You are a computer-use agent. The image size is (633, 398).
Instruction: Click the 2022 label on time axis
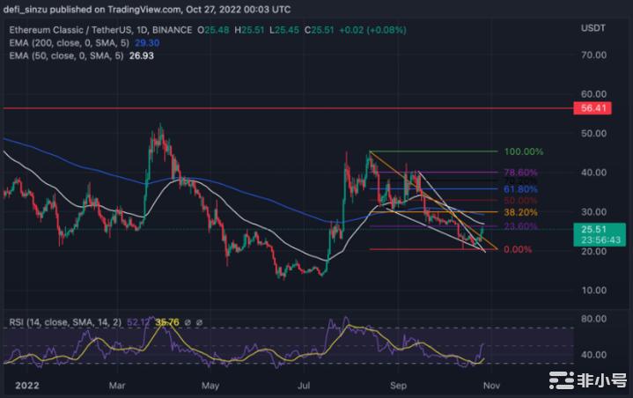click(x=28, y=385)
